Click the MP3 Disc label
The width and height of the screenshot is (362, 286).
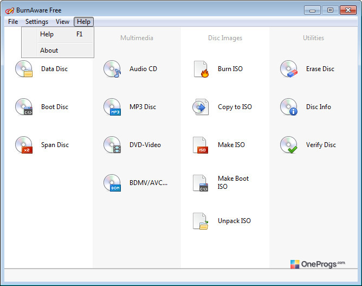[x=143, y=106]
